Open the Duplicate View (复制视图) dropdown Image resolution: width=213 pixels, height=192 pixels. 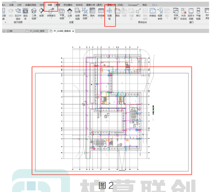[88, 17]
